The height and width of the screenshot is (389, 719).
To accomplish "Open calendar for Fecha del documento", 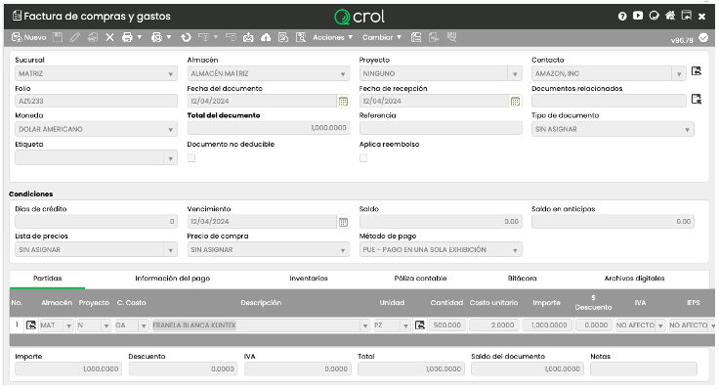I will [343, 102].
